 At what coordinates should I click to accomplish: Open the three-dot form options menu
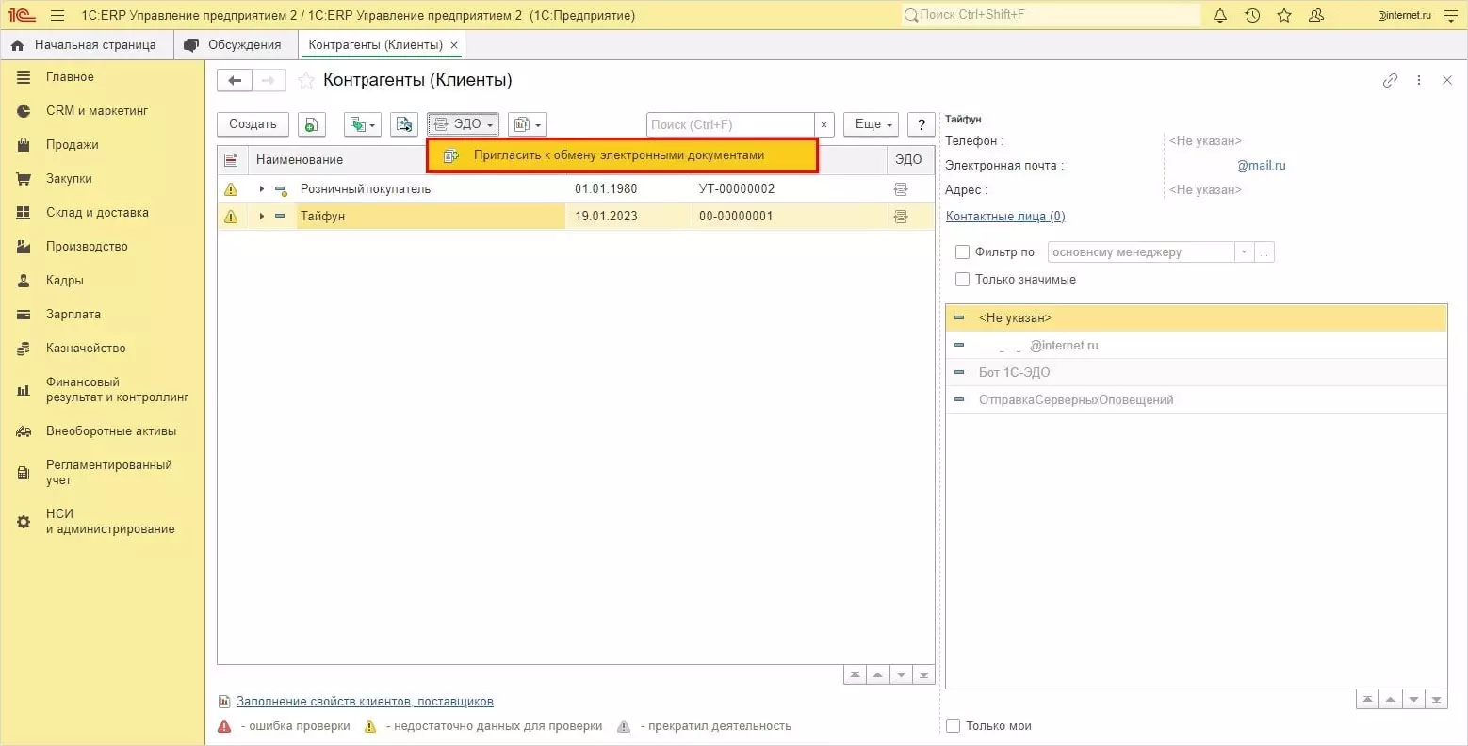(1419, 81)
